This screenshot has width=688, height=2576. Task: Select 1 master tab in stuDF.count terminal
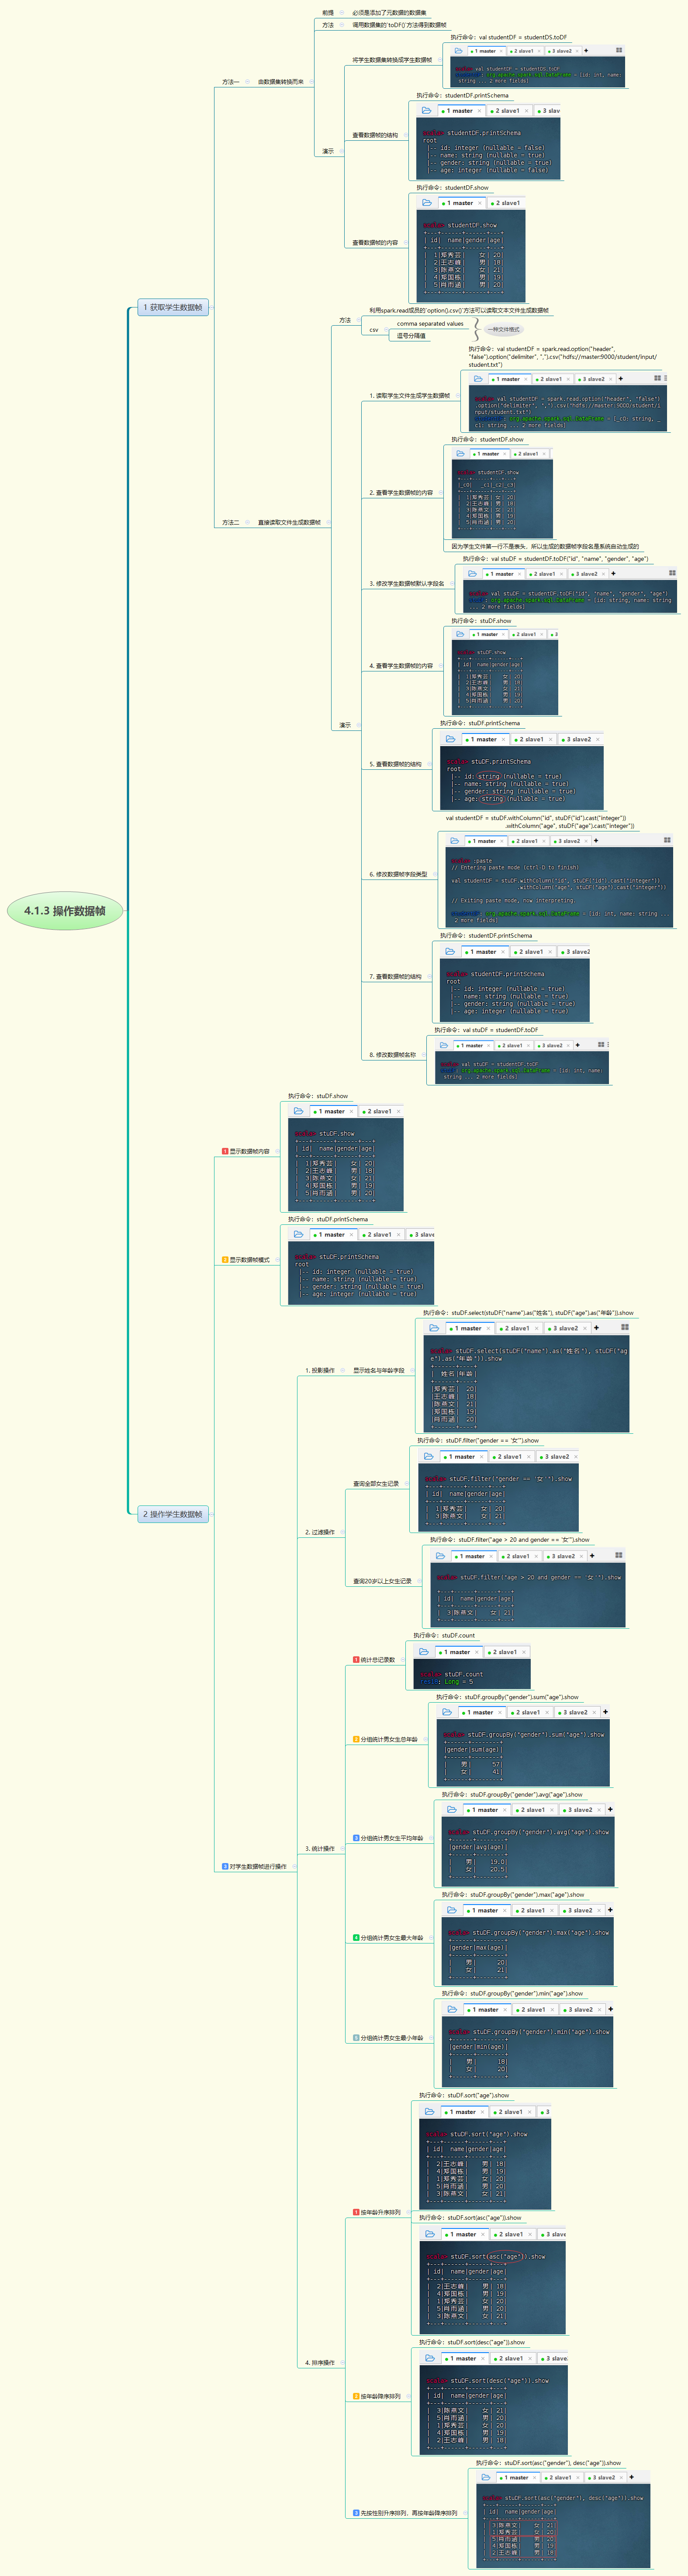click(x=459, y=1652)
